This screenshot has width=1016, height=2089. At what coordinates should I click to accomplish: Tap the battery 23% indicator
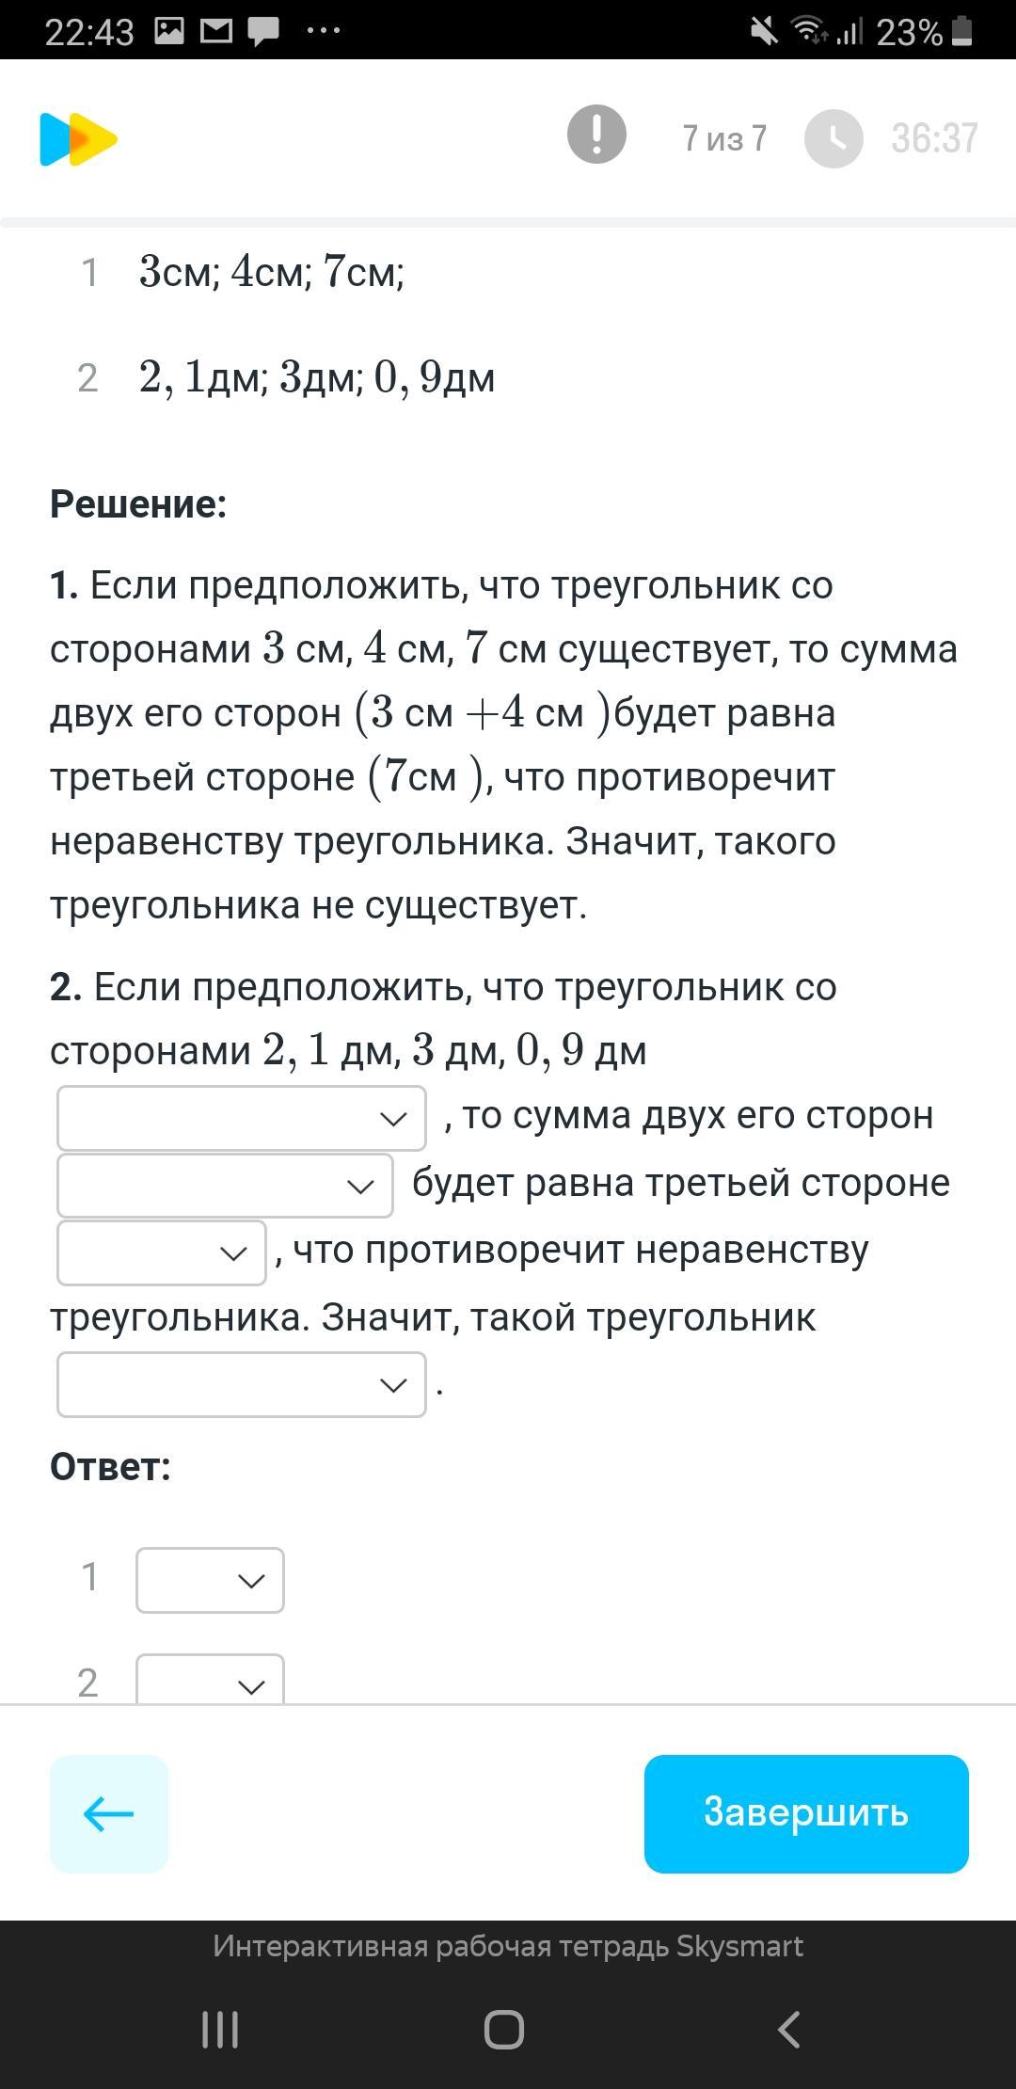(924, 33)
